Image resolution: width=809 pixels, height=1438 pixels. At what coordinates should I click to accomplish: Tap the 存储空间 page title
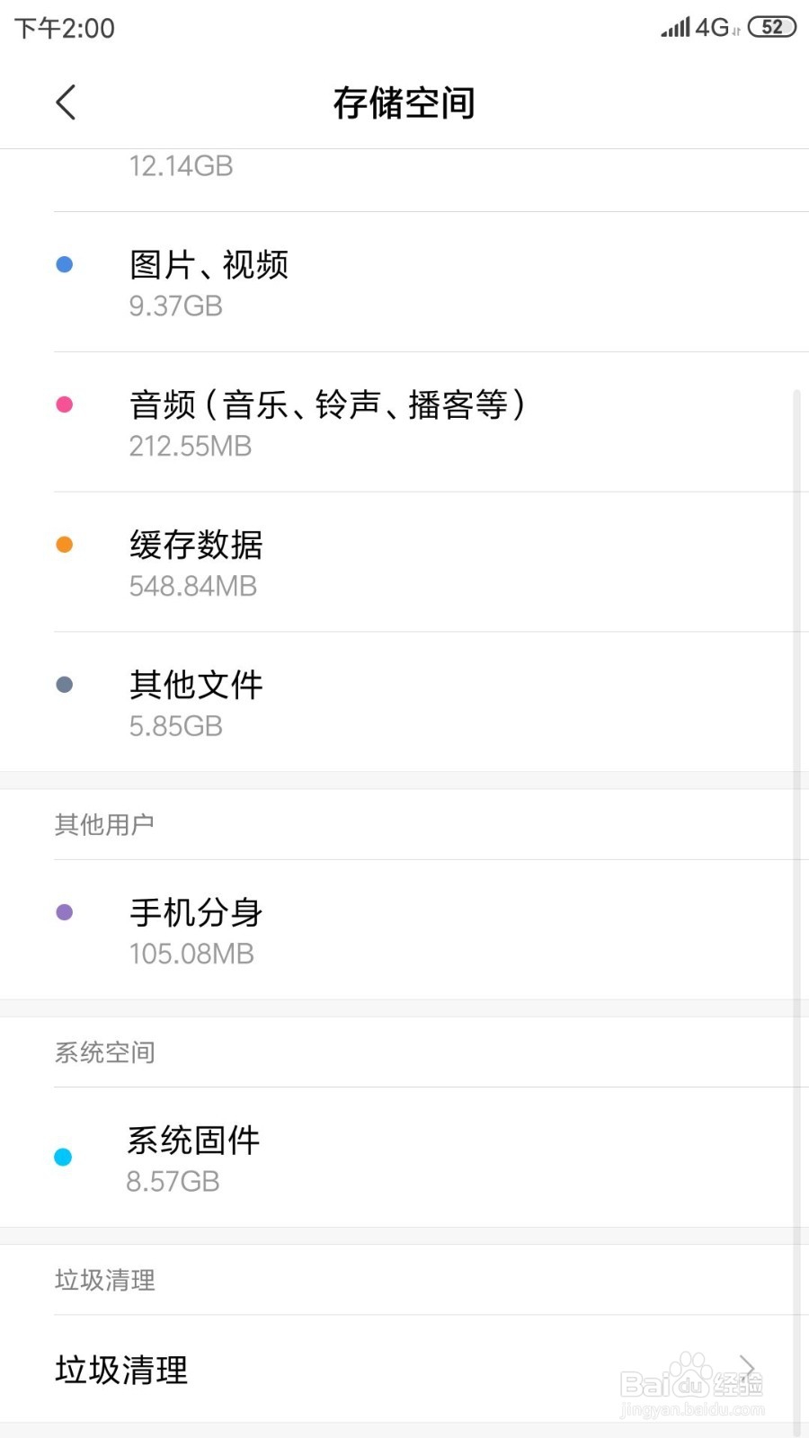(404, 102)
